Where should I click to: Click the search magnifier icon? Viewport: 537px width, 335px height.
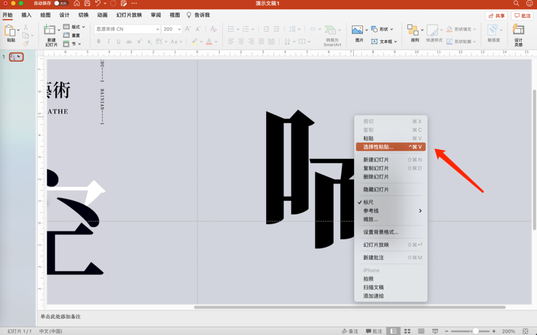[x=516, y=3]
